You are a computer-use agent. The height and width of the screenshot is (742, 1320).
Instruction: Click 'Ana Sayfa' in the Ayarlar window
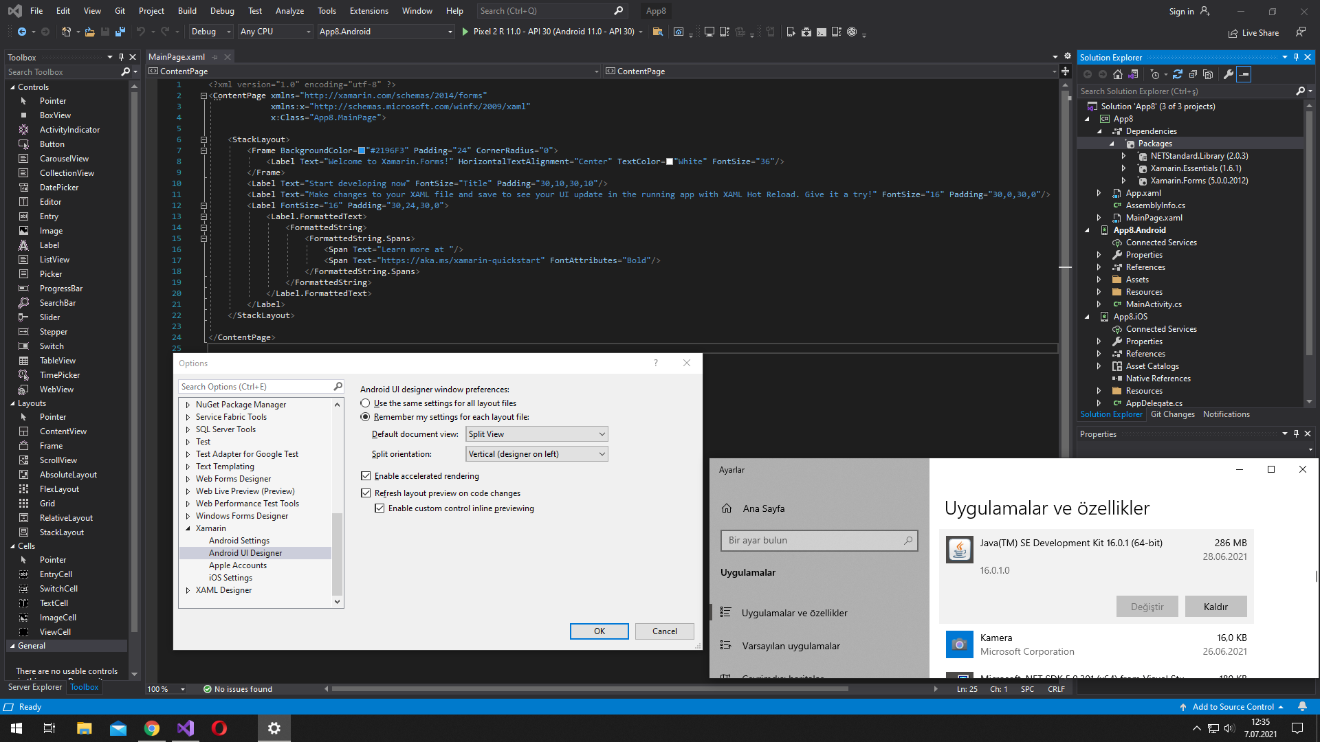click(763, 508)
